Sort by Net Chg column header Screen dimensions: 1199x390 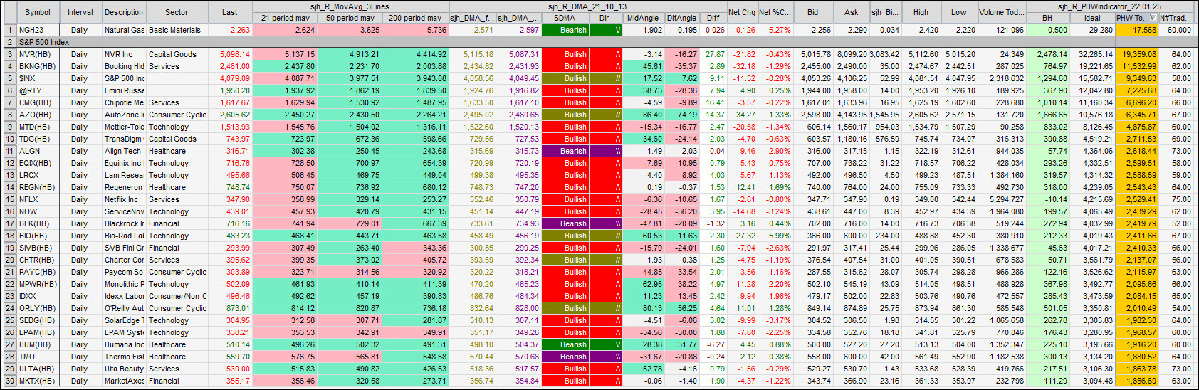point(742,12)
